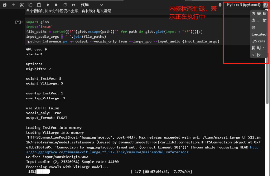
Task: Paste cell from clipboard icon
Action: pyautogui.click(x=39, y=5)
